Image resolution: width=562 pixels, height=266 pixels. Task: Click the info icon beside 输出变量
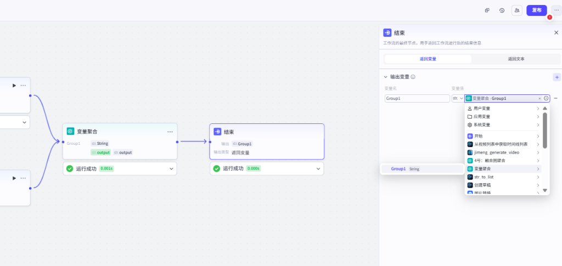(x=413, y=77)
